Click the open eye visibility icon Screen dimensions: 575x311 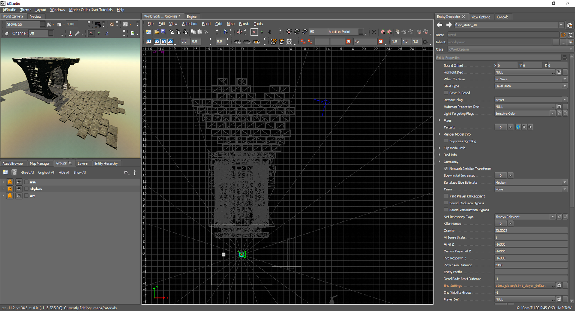click(x=238, y=42)
